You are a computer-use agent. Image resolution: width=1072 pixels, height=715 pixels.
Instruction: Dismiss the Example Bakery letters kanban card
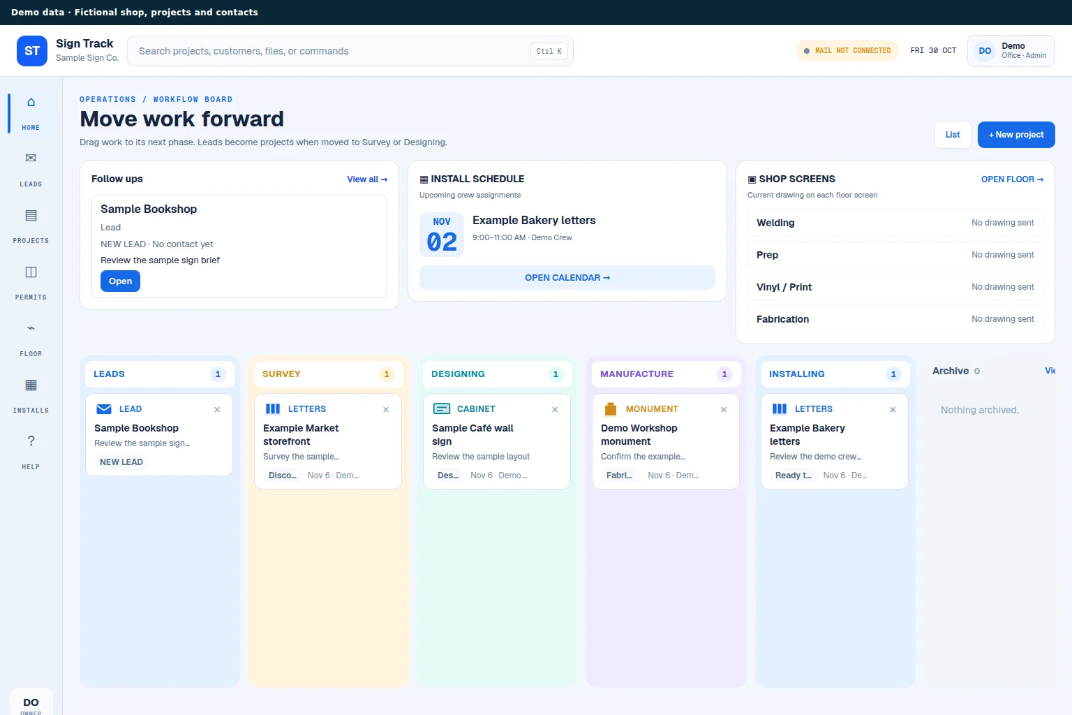(893, 410)
